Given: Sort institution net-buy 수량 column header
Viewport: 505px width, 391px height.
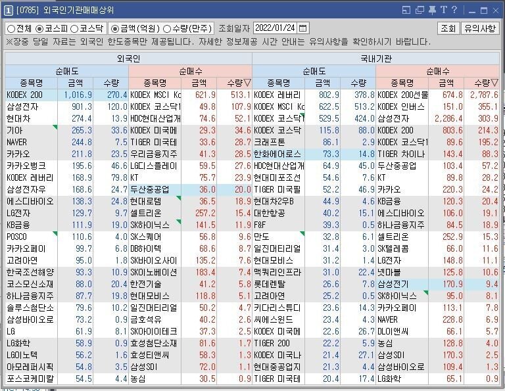Looking at the screenshot, I should click(482, 83).
